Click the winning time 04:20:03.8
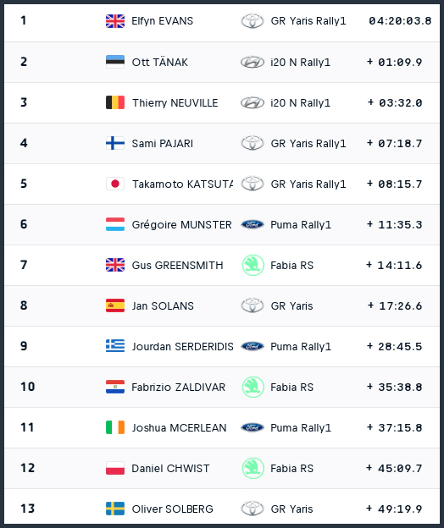Image resolution: width=444 pixels, height=528 pixels. (400, 21)
